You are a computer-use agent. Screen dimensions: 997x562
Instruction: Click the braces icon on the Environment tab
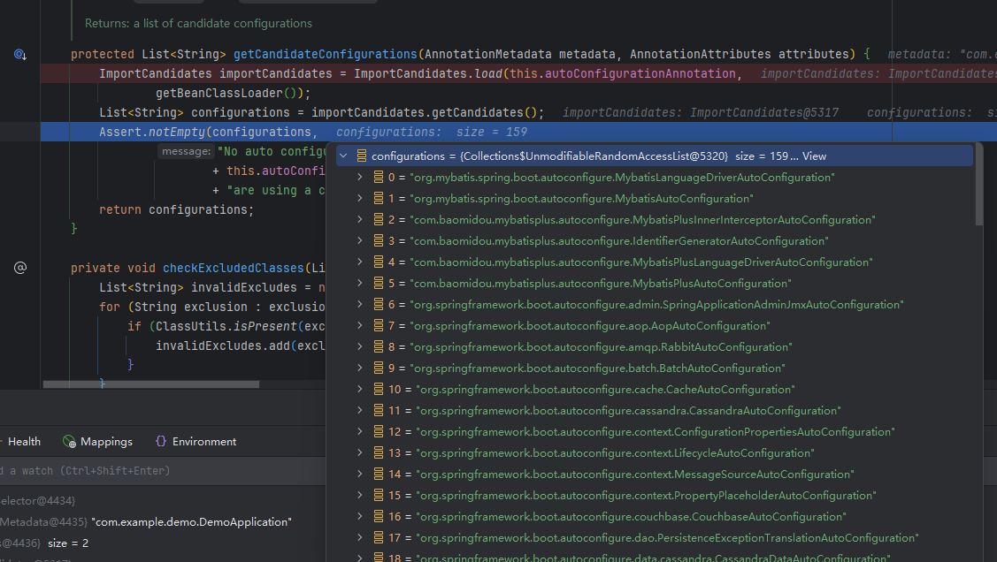point(160,441)
